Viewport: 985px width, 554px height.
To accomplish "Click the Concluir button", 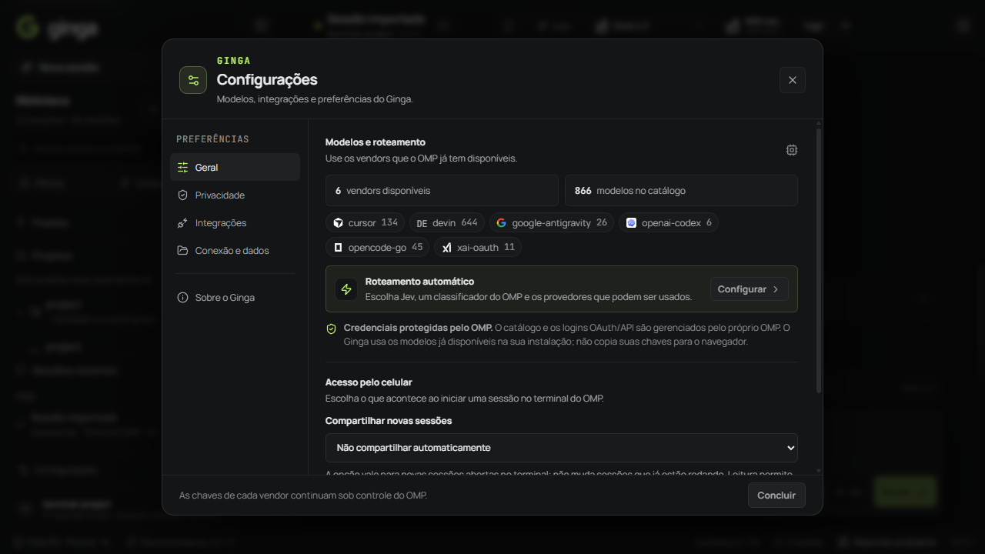I will pos(776,495).
